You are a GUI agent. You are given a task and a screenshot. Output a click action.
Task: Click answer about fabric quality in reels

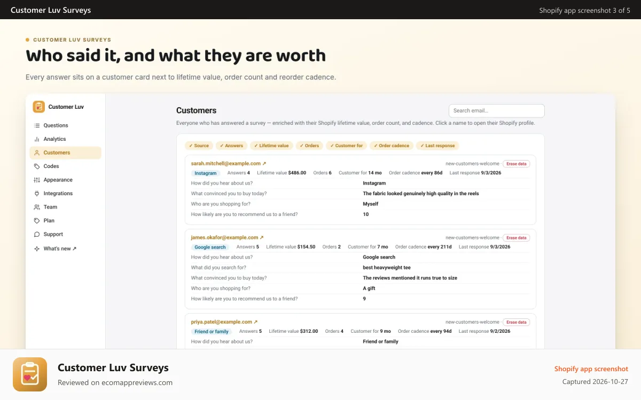point(421,194)
